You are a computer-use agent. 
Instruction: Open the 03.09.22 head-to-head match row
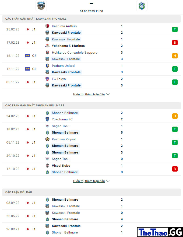(91, 203)
